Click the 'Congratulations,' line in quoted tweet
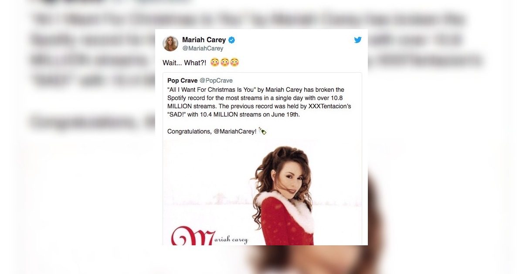The image size is (523, 274). pos(190,131)
